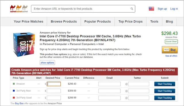Click the 3rd Party New label
184x106 pixels.
(24, 91)
